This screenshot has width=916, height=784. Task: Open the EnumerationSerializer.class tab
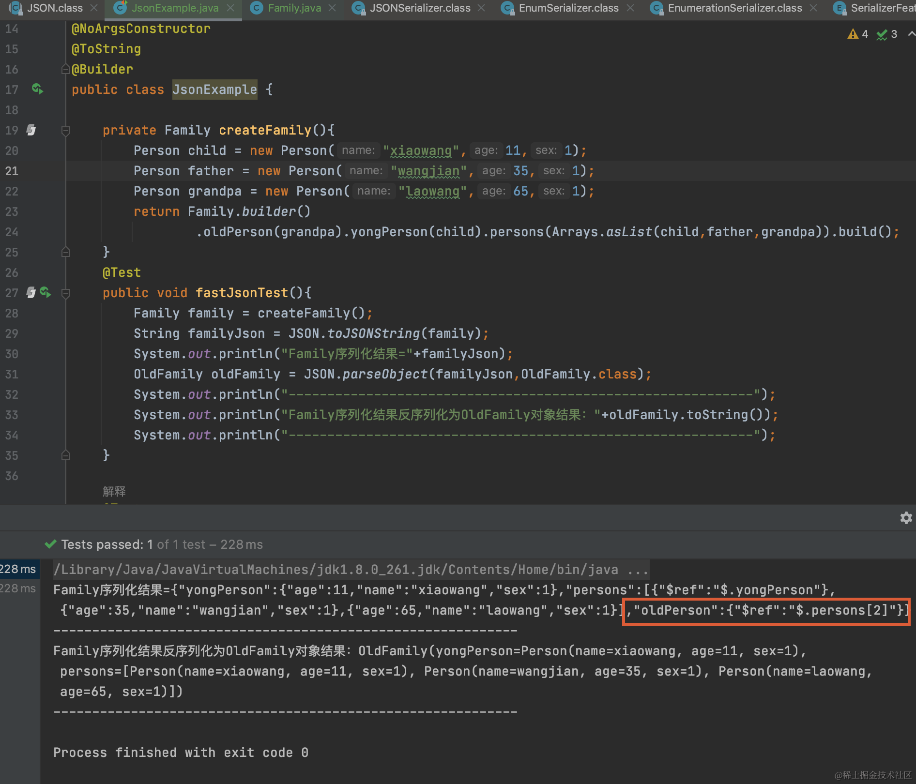tap(734, 8)
